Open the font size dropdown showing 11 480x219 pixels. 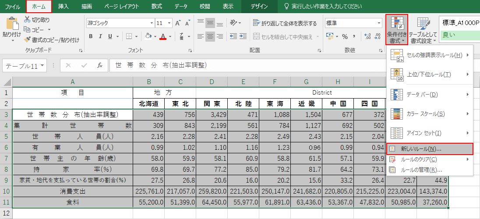(x=169, y=23)
